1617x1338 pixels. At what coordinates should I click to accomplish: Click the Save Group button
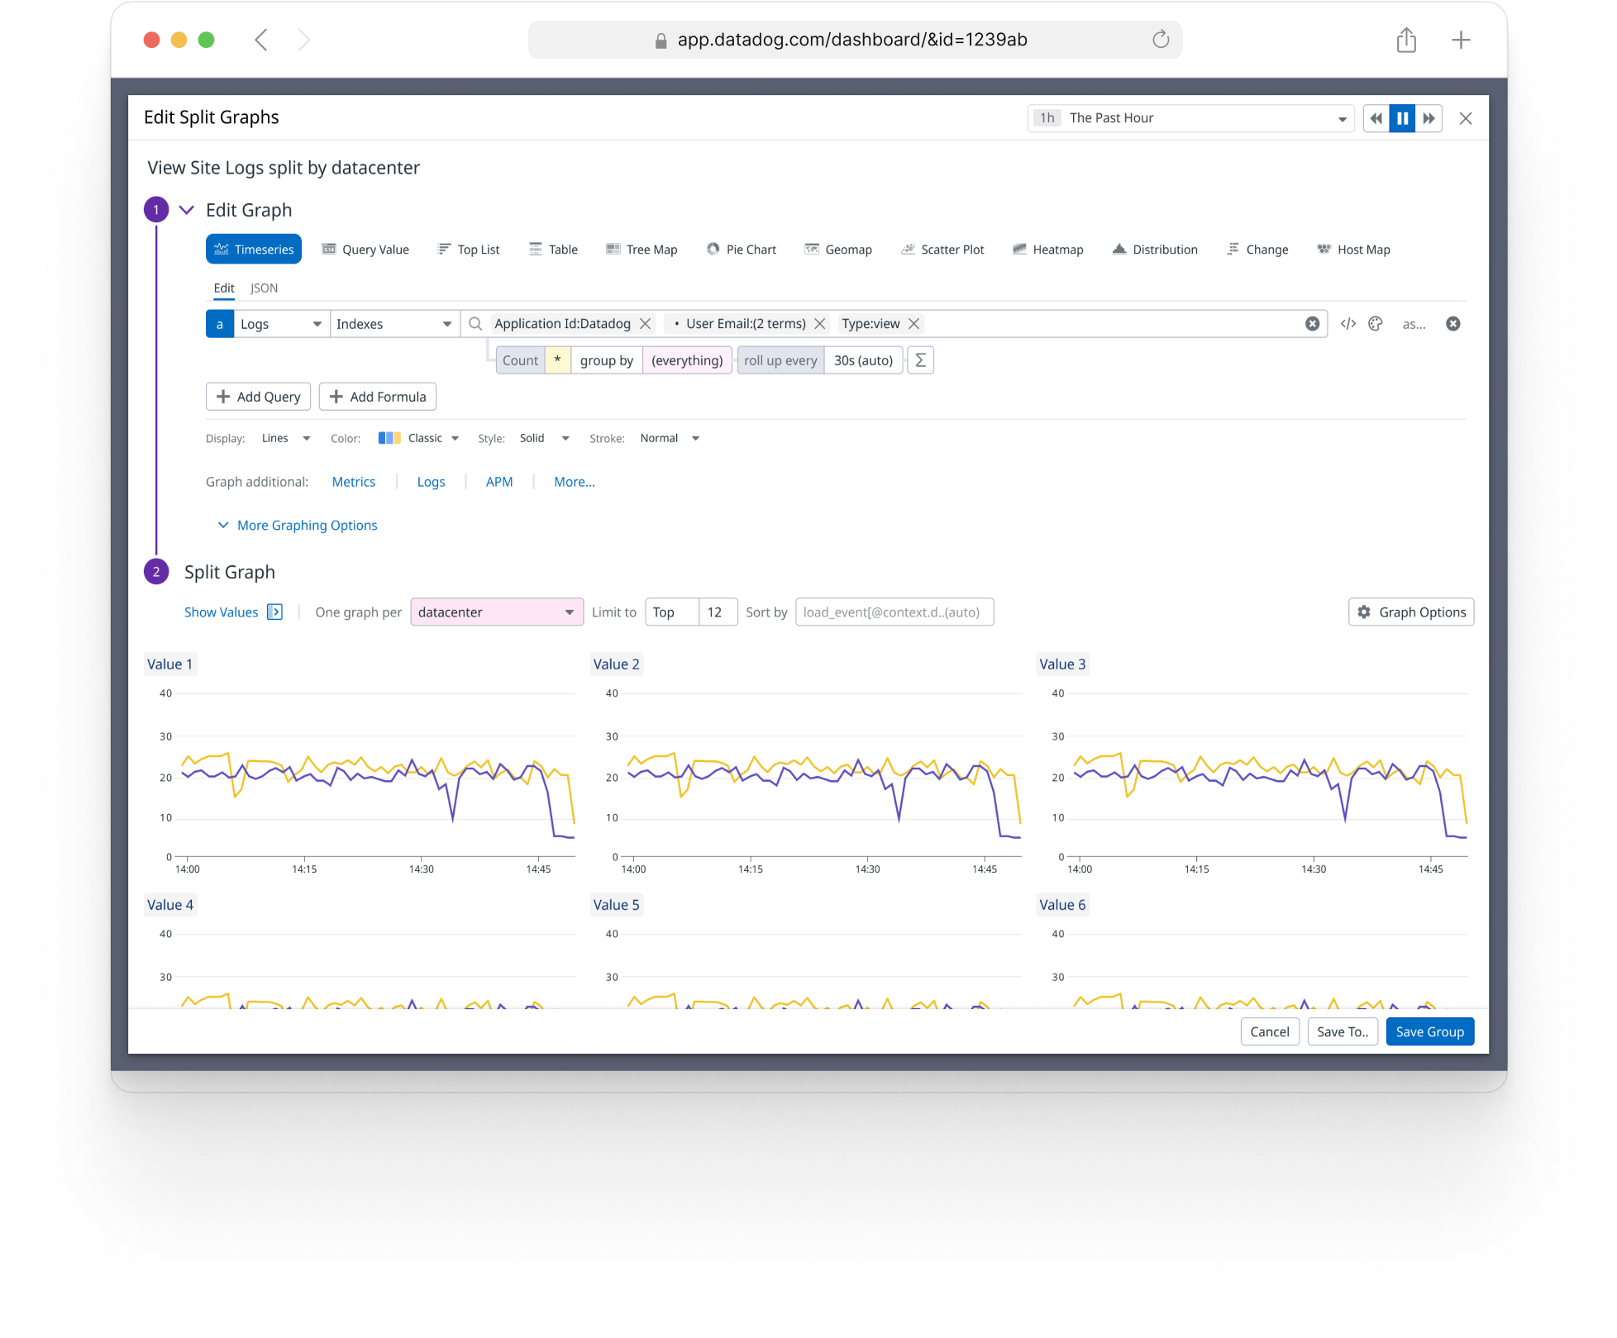click(x=1429, y=1031)
